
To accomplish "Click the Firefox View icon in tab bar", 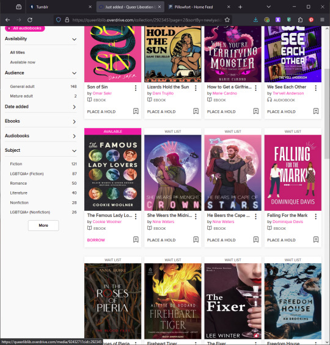I will (19, 7).
